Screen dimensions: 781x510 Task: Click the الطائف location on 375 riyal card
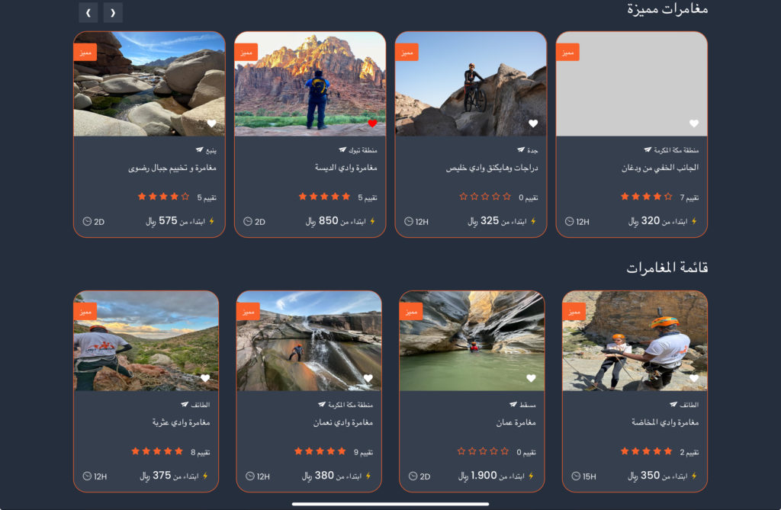[201, 404]
